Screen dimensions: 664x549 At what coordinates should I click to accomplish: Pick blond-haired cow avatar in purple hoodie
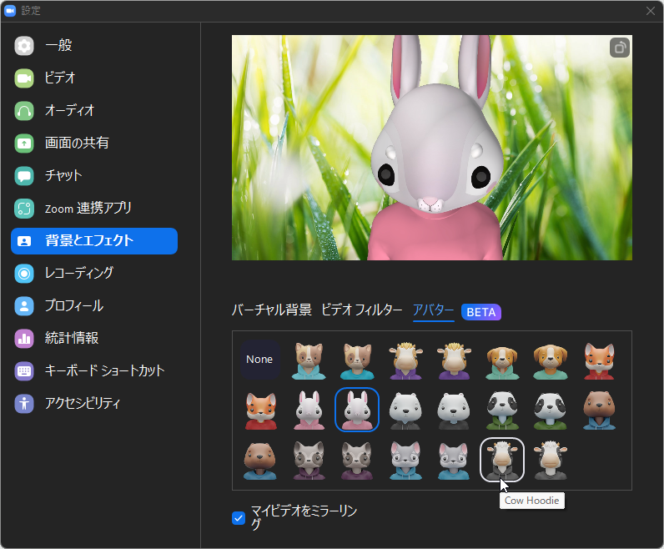point(405,361)
